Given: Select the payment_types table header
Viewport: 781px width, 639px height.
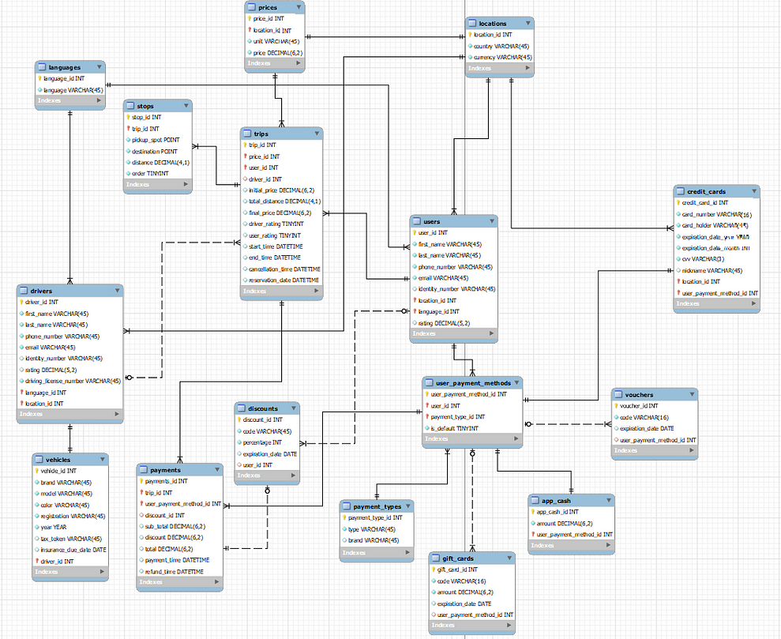Looking at the screenshot, I should 375,506.
